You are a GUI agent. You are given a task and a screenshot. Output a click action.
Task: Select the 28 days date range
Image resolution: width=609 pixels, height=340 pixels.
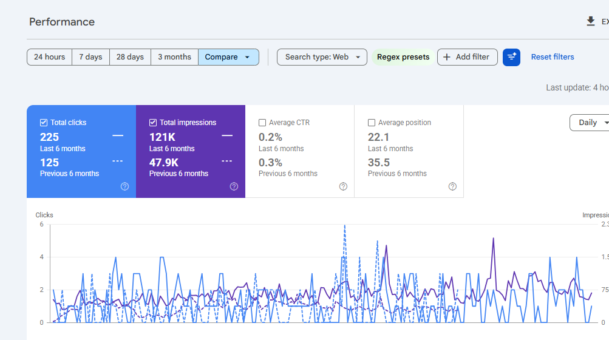point(130,57)
